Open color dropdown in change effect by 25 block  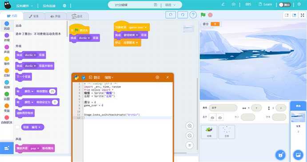click(29, 91)
